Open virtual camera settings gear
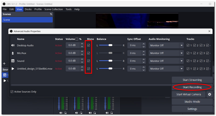The height and width of the screenshot is (116, 216). coord(210,94)
